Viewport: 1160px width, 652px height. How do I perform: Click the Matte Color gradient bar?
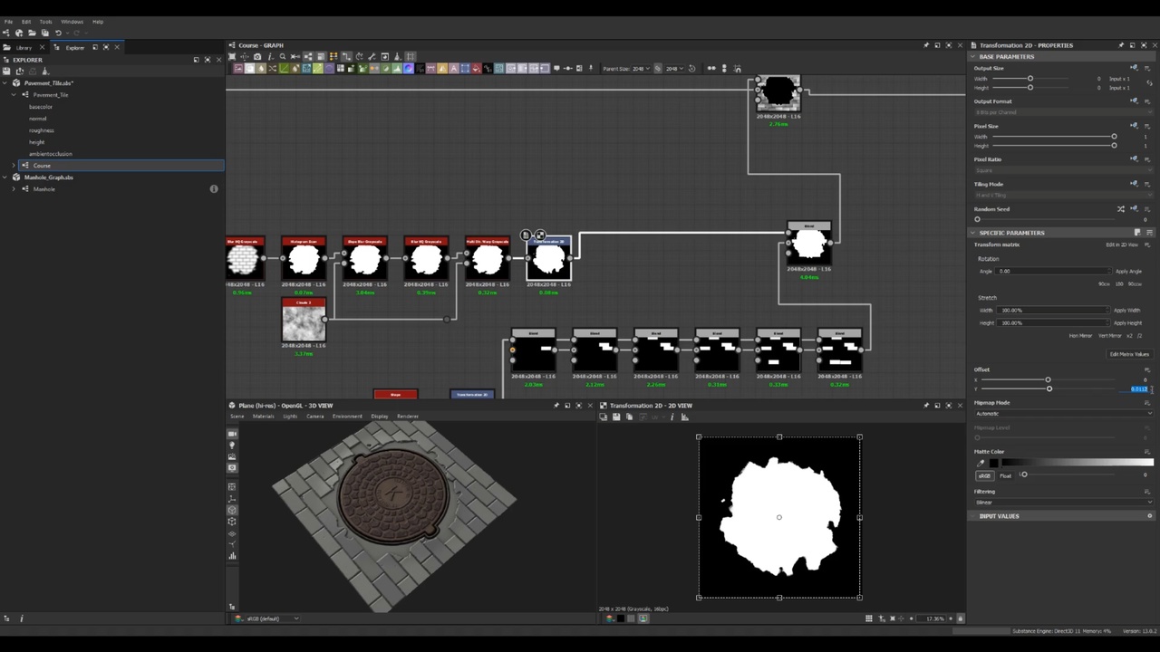pos(1078,463)
